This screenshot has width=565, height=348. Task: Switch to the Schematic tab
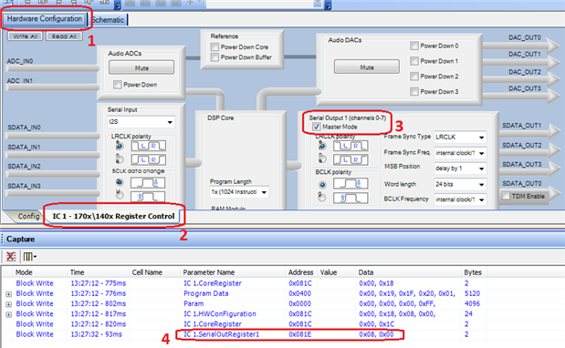click(x=108, y=20)
